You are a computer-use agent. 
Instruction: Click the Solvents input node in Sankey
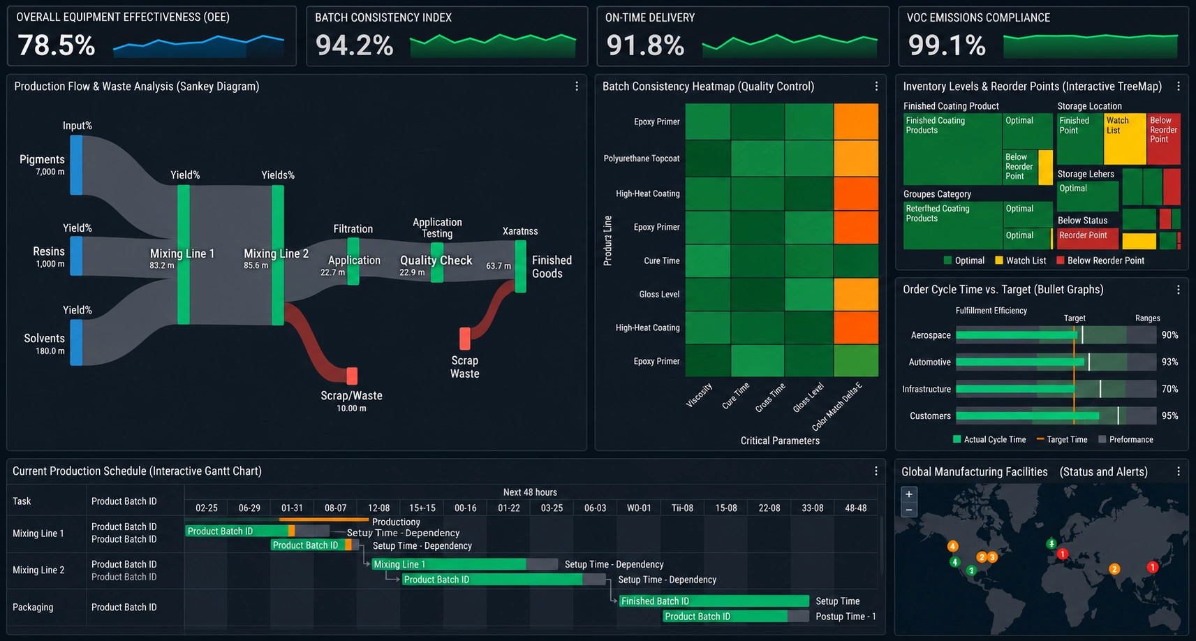76,342
